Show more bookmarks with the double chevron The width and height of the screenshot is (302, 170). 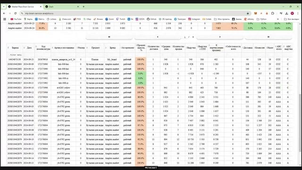[x=278, y=19]
